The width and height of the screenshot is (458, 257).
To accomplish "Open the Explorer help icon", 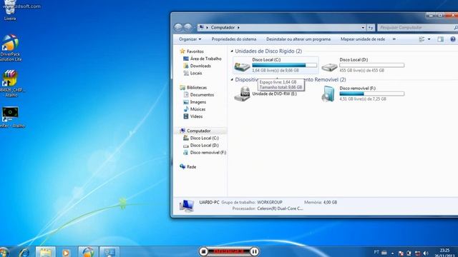I will [453, 39].
